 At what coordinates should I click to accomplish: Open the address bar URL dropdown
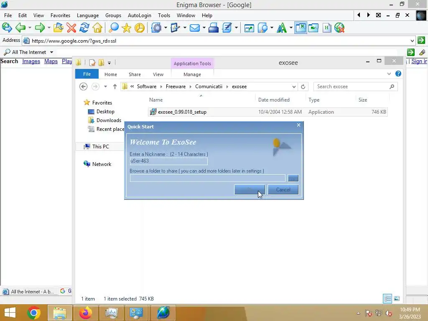(x=412, y=41)
